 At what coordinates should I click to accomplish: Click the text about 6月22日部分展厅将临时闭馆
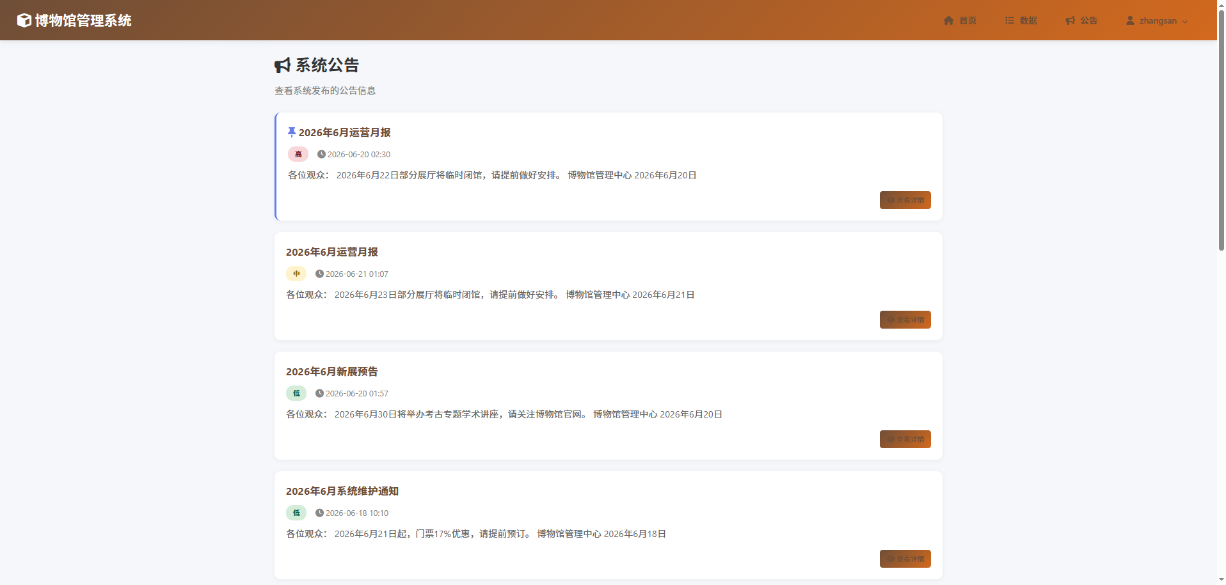[x=492, y=175]
